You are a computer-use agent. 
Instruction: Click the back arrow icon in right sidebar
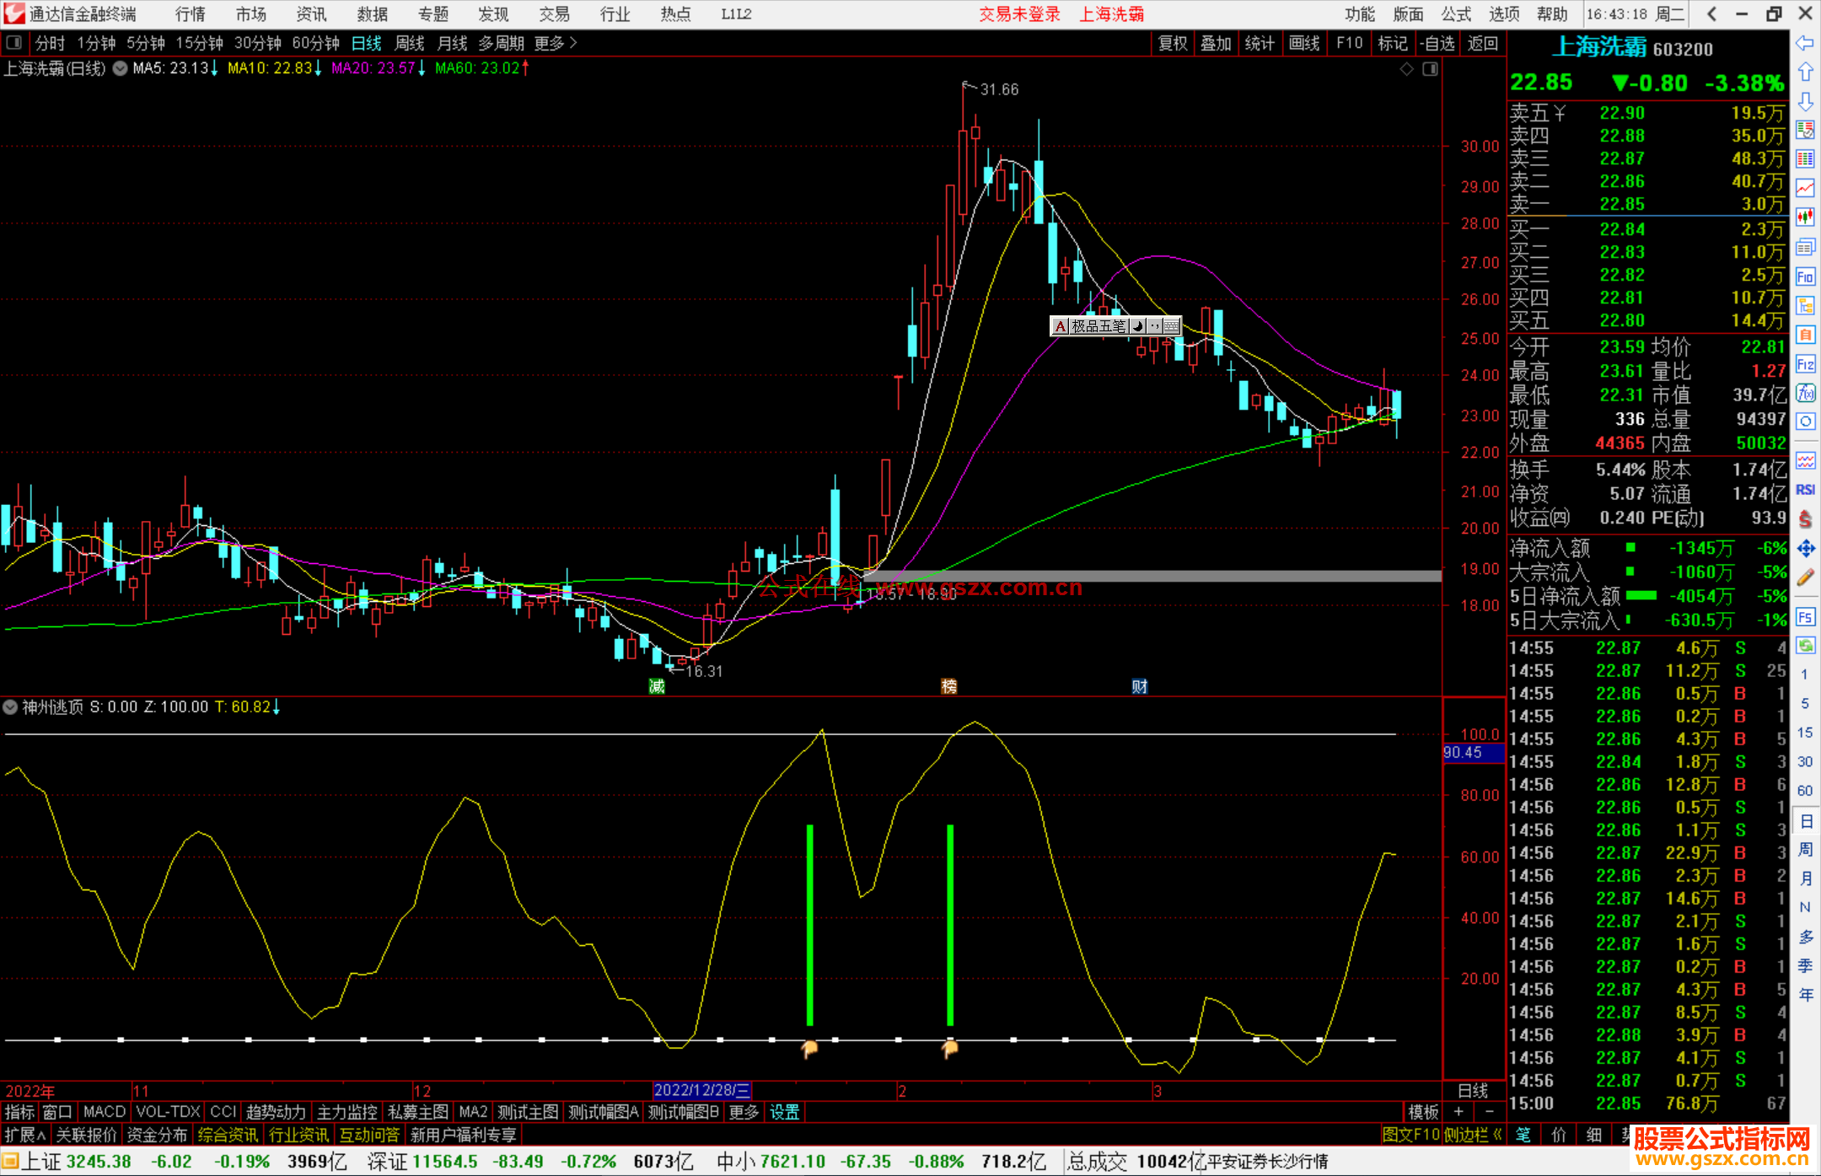pos(1805,43)
